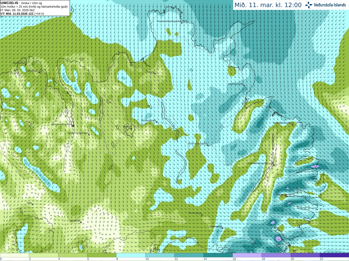Click the IT: Mán. 09. 03. 2026 06Z line

[18, 10]
